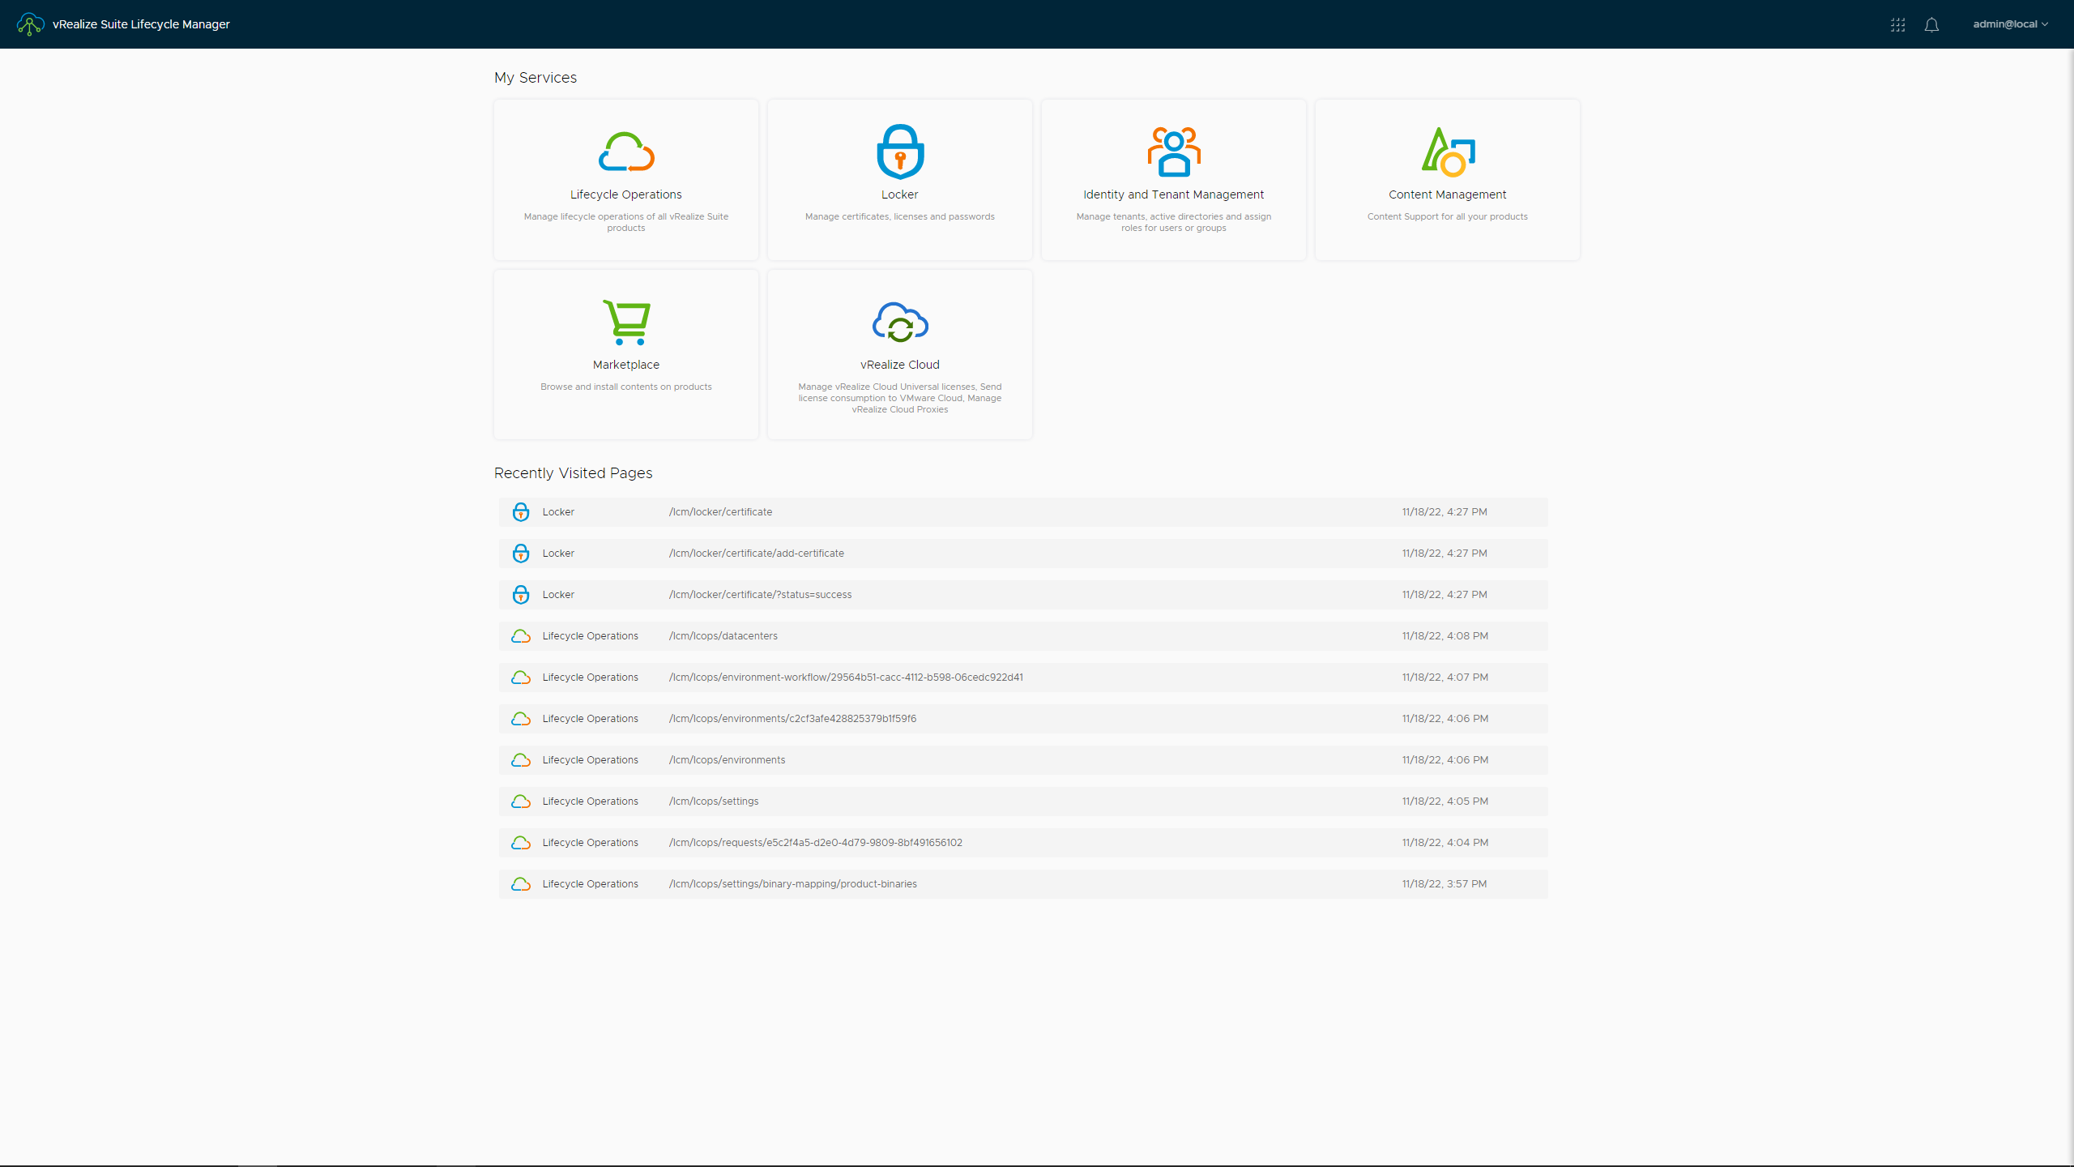Image resolution: width=2074 pixels, height=1167 pixels.
Task: Click cloud icon in product-binaries row
Action: click(521, 884)
